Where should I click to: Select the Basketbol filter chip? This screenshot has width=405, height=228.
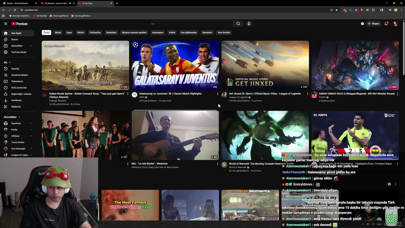tap(111, 32)
